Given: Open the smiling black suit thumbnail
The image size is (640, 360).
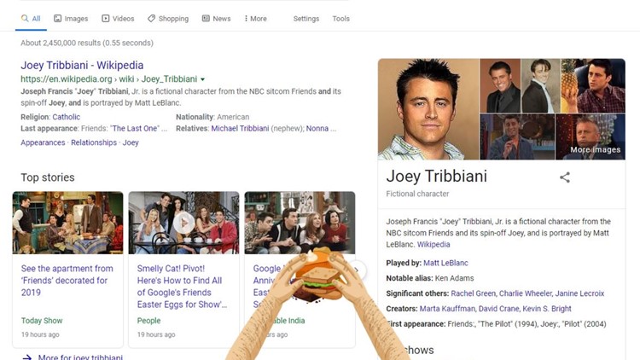Looking at the screenshot, I should coord(500,85).
